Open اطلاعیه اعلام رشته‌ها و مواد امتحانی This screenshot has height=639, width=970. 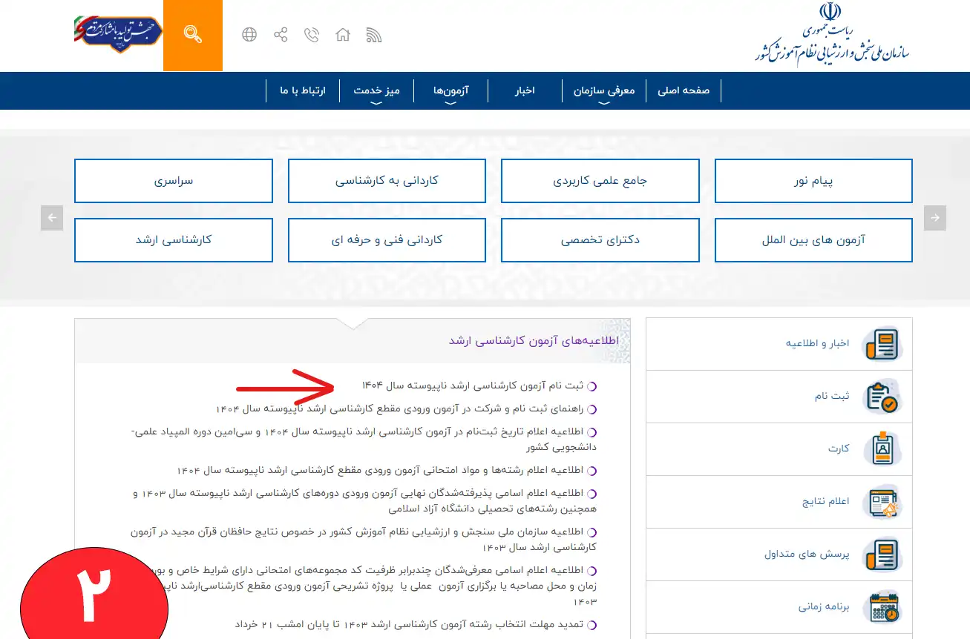click(381, 470)
